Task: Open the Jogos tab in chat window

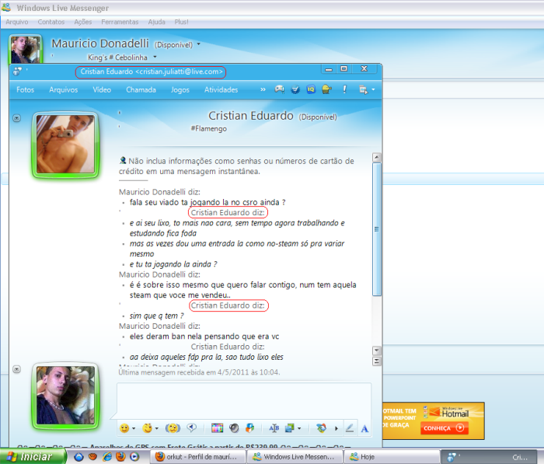Action: [x=180, y=89]
